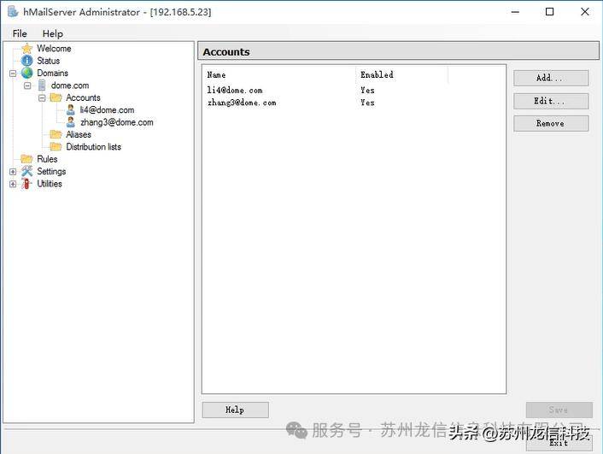Click the Rules folder icon
603x454 pixels.
[27, 159]
